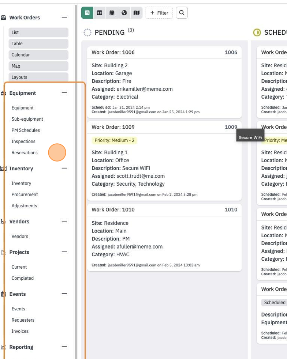The width and height of the screenshot is (287, 359).
Task: Open Events sub-item in sidebar
Action: coord(18,309)
